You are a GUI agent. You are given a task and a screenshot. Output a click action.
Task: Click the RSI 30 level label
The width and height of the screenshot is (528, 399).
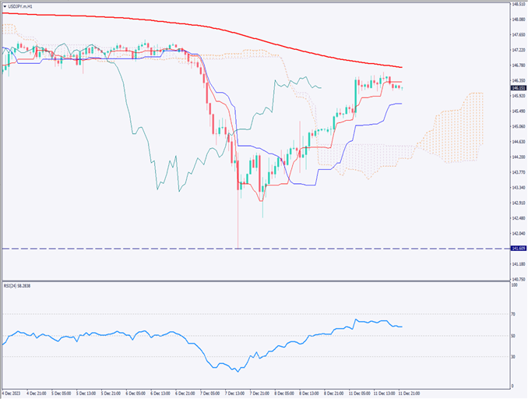[513, 357]
